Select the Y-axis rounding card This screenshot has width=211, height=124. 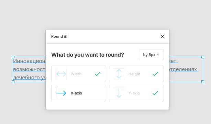(136, 93)
